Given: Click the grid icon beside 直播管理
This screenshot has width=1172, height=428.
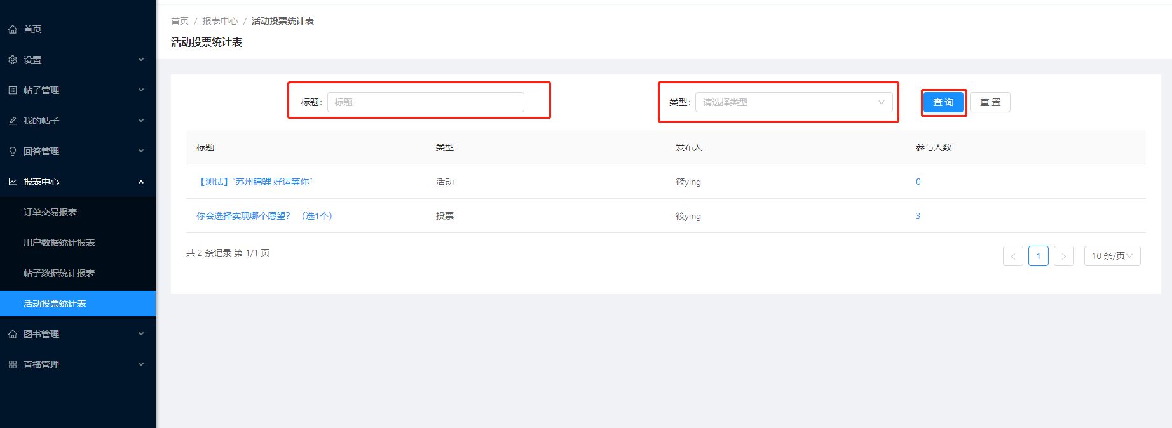Looking at the screenshot, I should [x=13, y=364].
